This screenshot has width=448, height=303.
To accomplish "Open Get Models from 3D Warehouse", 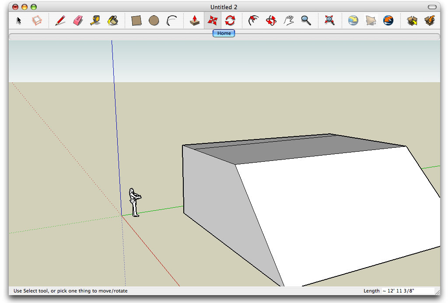I will (353, 20).
